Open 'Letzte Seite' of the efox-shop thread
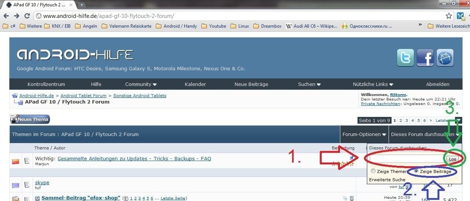Screen dimensions: 470x201 coord(173,198)
